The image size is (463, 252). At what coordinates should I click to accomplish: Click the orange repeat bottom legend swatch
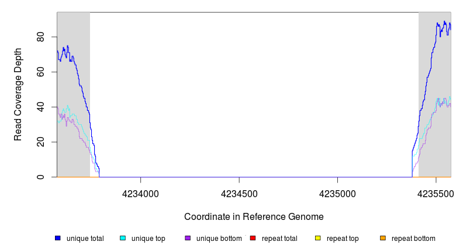(x=383, y=238)
